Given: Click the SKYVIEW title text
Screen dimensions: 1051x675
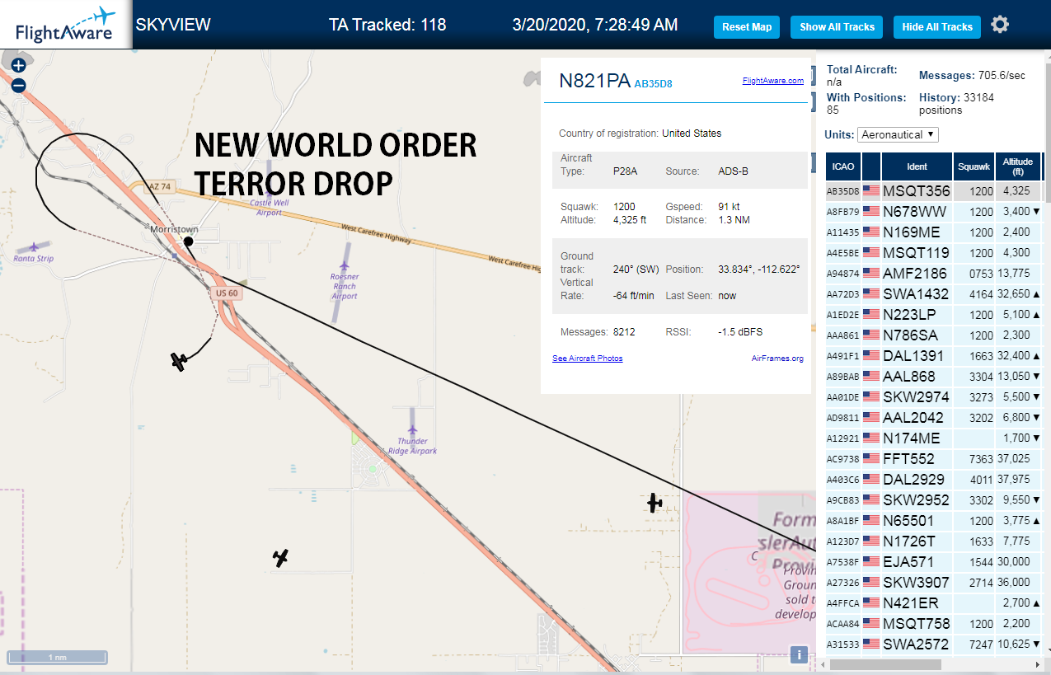Looking at the screenshot, I should (x=173, y=25).
